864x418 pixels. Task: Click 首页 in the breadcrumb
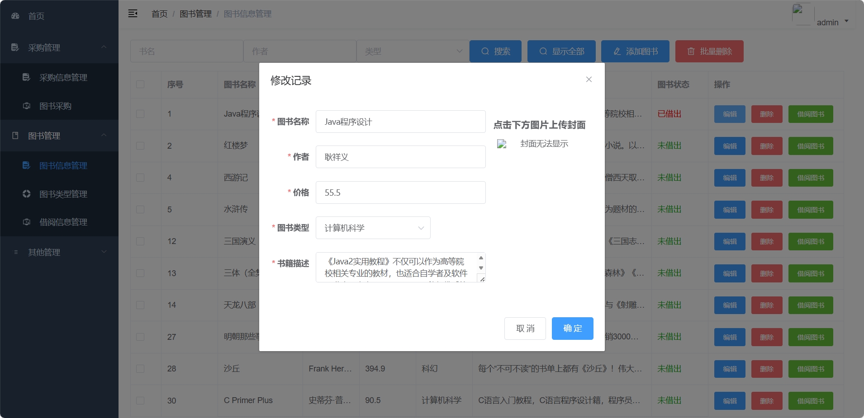pyautogui.click(x=159, y=14)
